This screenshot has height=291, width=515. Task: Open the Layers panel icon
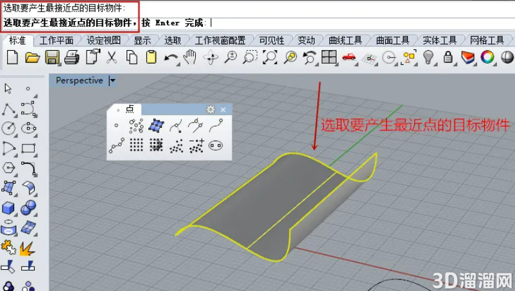click(467, 57)
